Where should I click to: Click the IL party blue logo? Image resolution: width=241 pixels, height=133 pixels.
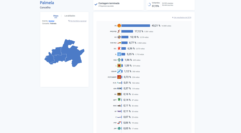click(119, 54)
